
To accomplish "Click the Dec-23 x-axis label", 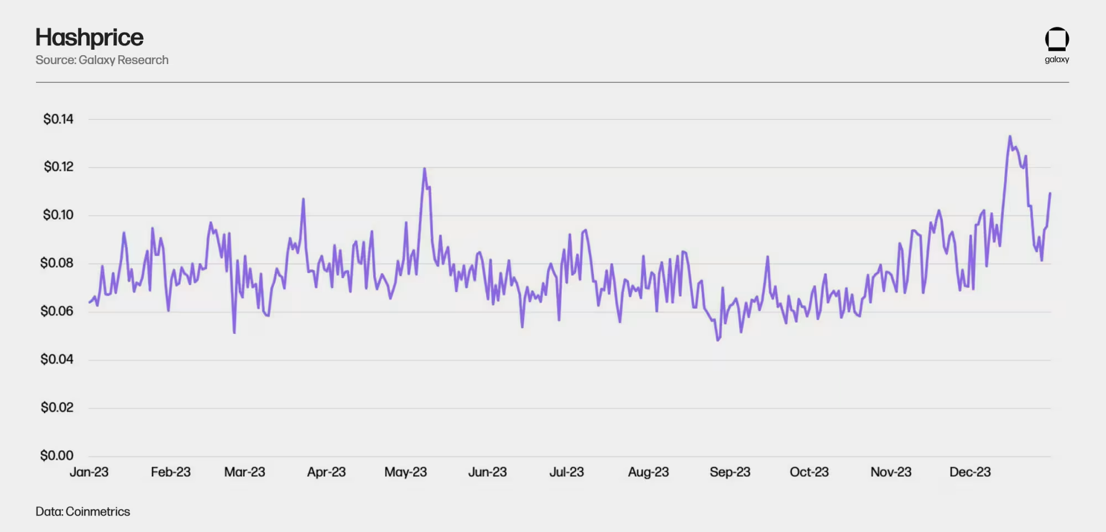I will pyautogui.click(x=970, y=472).
